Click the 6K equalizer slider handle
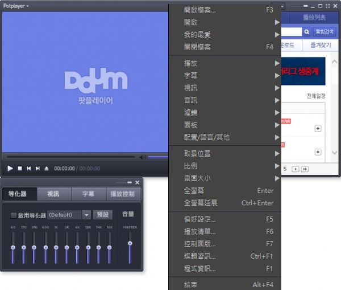Screen dimensions: 341x290 coord(77,247)
